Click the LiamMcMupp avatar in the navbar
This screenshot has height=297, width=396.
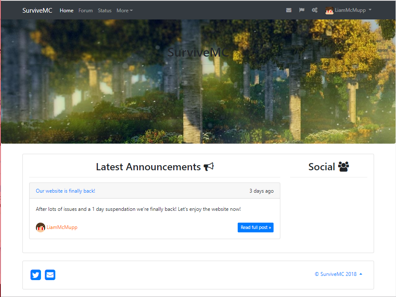pos(329,11)
